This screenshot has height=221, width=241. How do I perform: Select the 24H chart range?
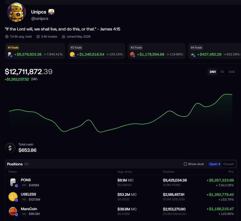pos(213,72)
